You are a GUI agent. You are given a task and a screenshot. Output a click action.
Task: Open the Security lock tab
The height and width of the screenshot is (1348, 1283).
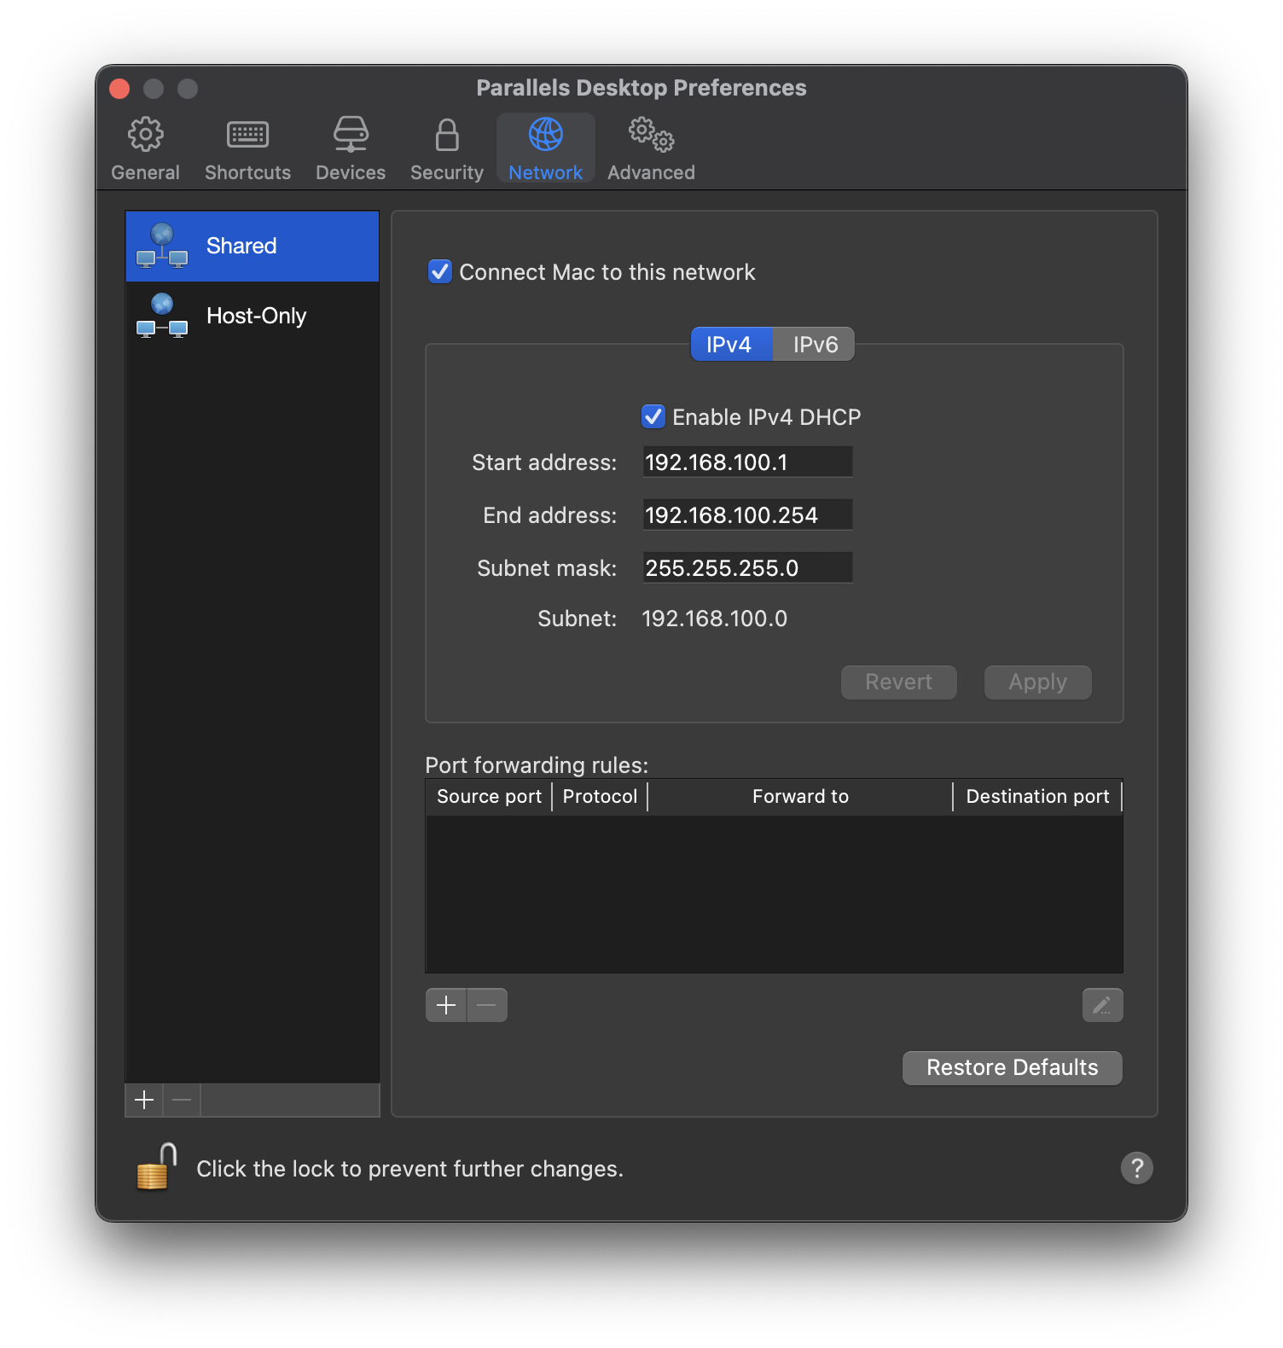[447, 149]
